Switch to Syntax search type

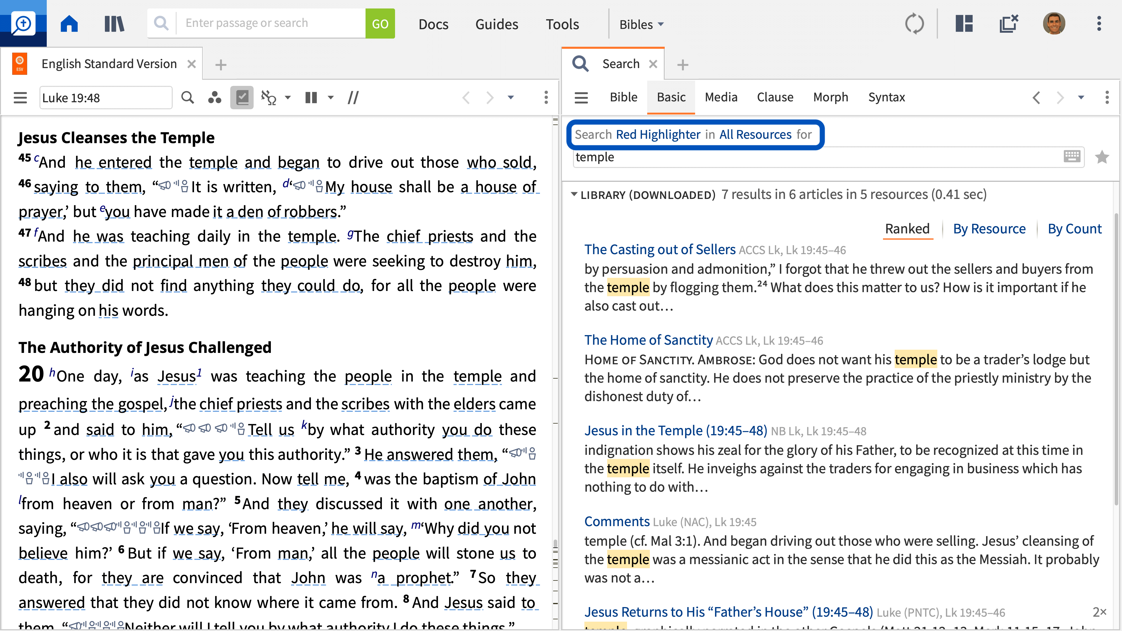point(886,97)
